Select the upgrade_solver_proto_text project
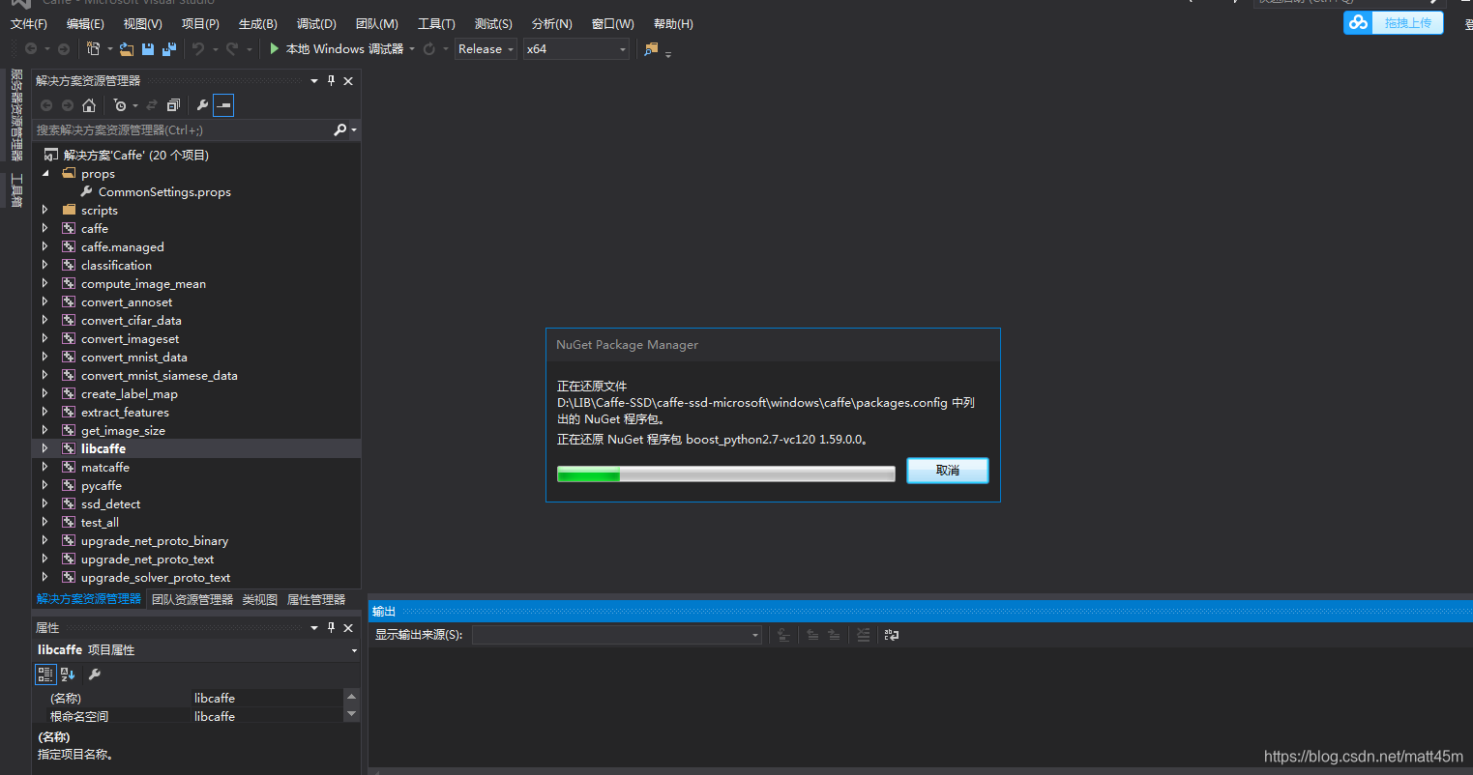1473x775 pixels. (156, 578)
